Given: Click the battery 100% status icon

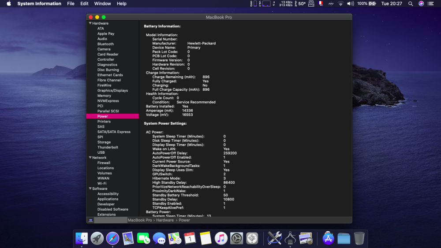Looking at the screenshot, I should click(366, 4).
